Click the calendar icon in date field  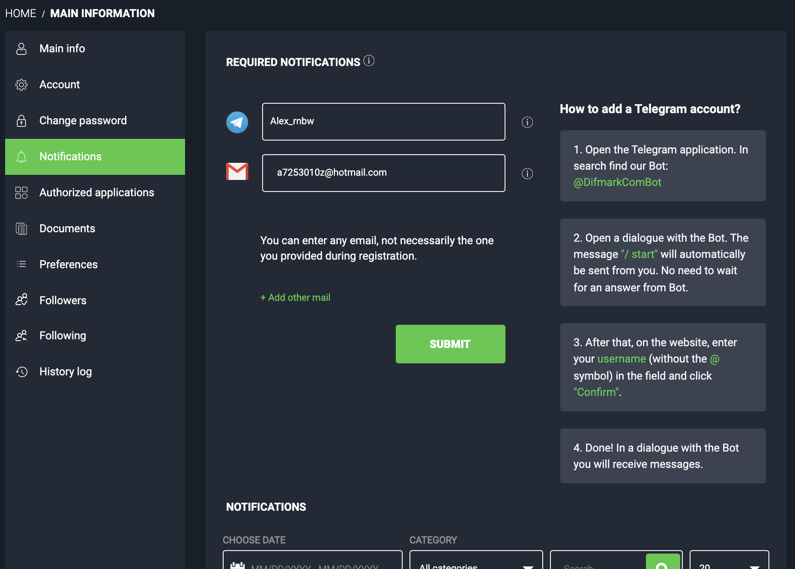pyautogui.click(x=237, y=565)
